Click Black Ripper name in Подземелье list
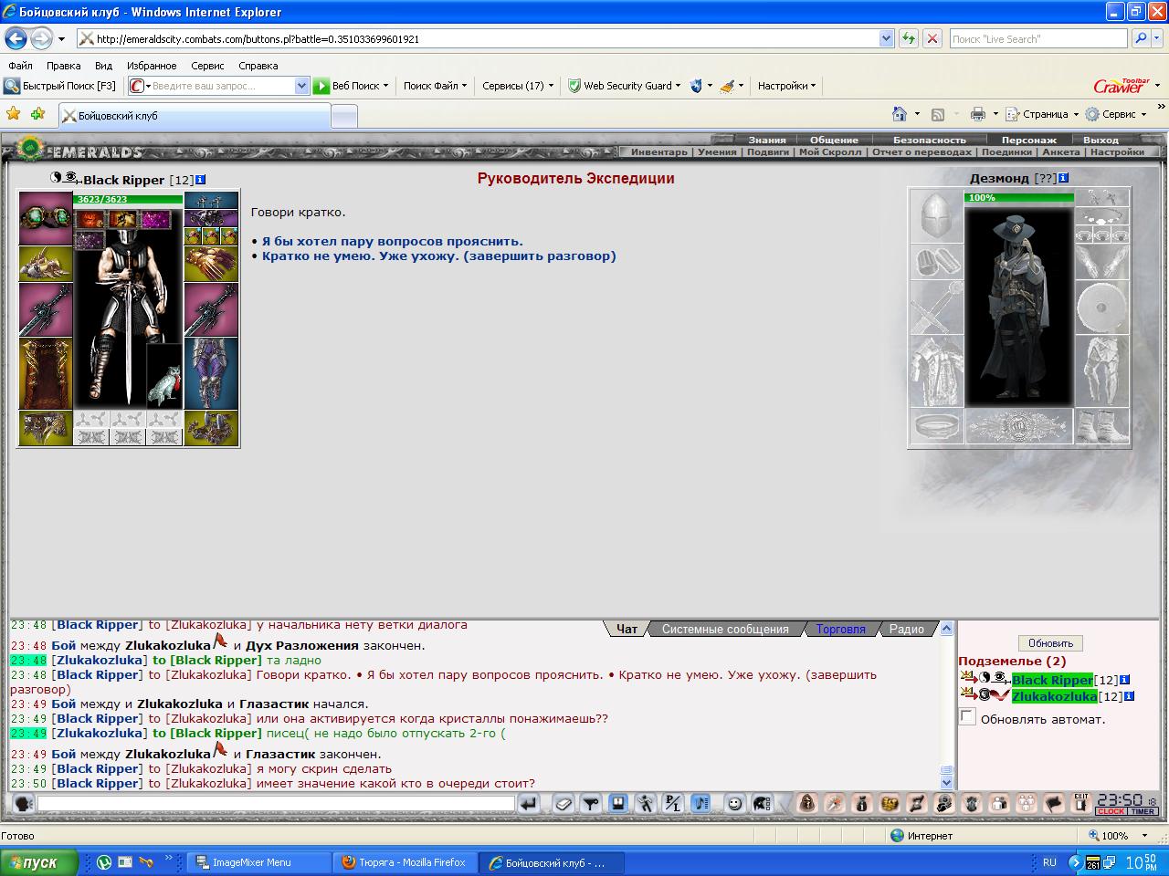The height and width of the screenshot is (876, 1169). point(1052,680)
